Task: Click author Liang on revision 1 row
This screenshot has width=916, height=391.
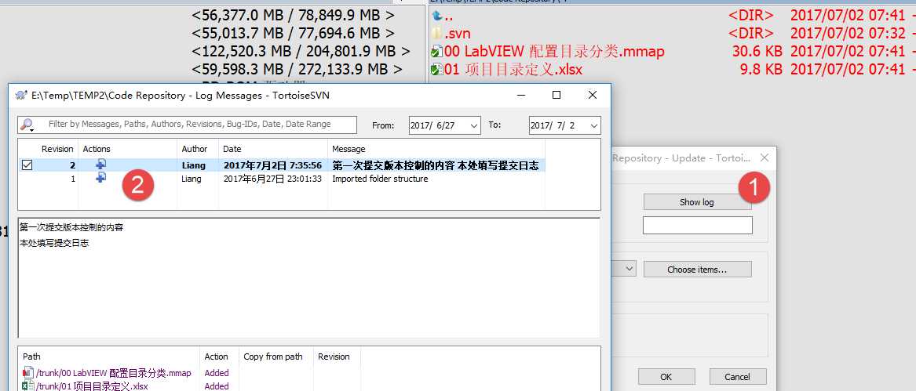Action: [x=191, y=179]
